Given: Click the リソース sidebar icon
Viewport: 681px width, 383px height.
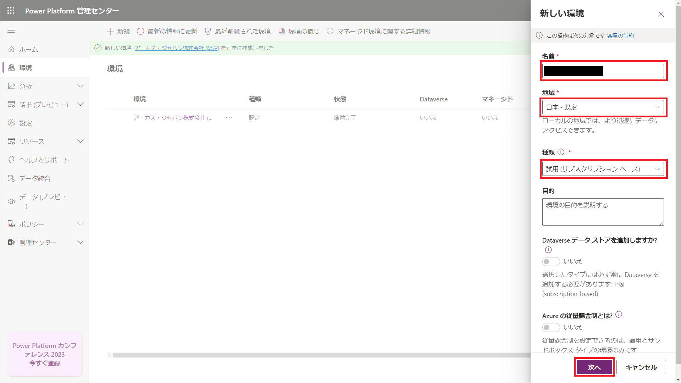Looking at the screenshot, I should coord(11,141).
